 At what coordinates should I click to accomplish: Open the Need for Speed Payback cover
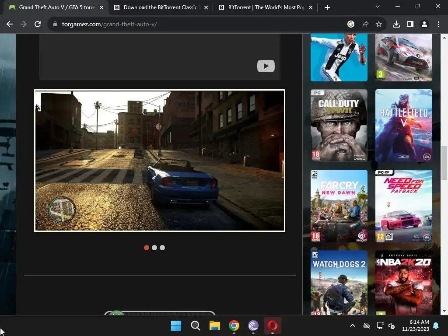pyautogui.click(x=403, y=206)
